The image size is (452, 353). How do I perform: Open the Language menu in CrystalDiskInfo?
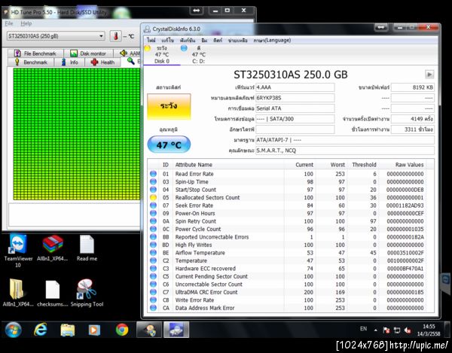272,41
